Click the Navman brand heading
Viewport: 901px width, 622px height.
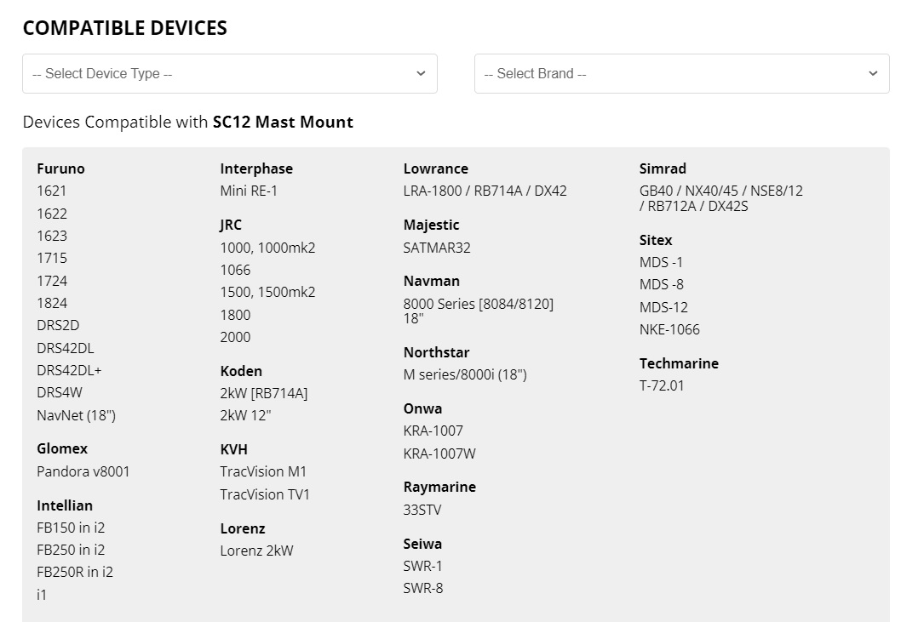click(432, 281)
